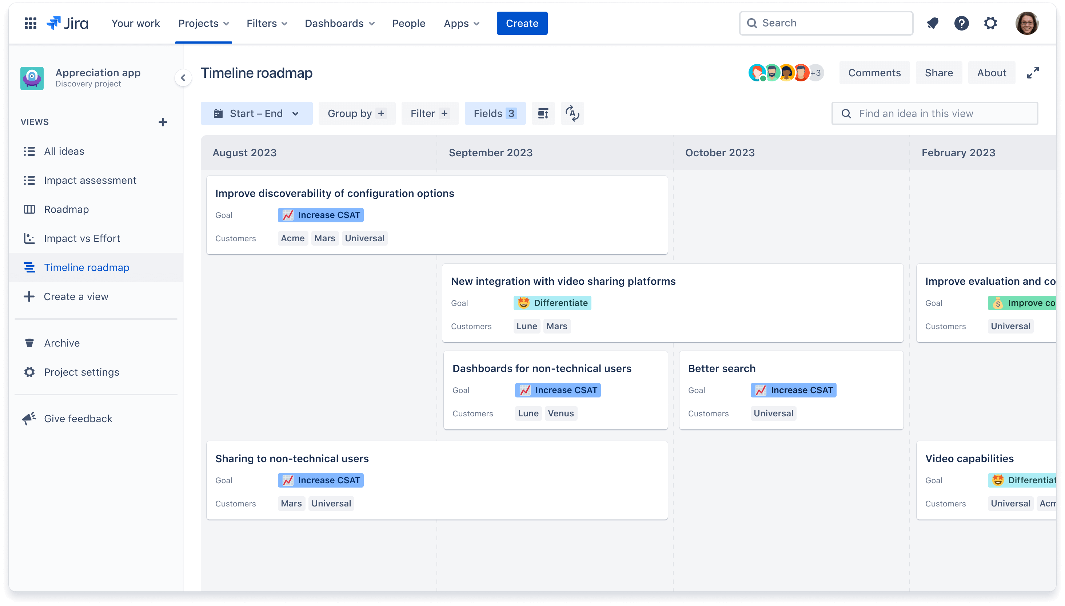Select the Roadmap view
1065x606 pixels.
click(67, 209)
